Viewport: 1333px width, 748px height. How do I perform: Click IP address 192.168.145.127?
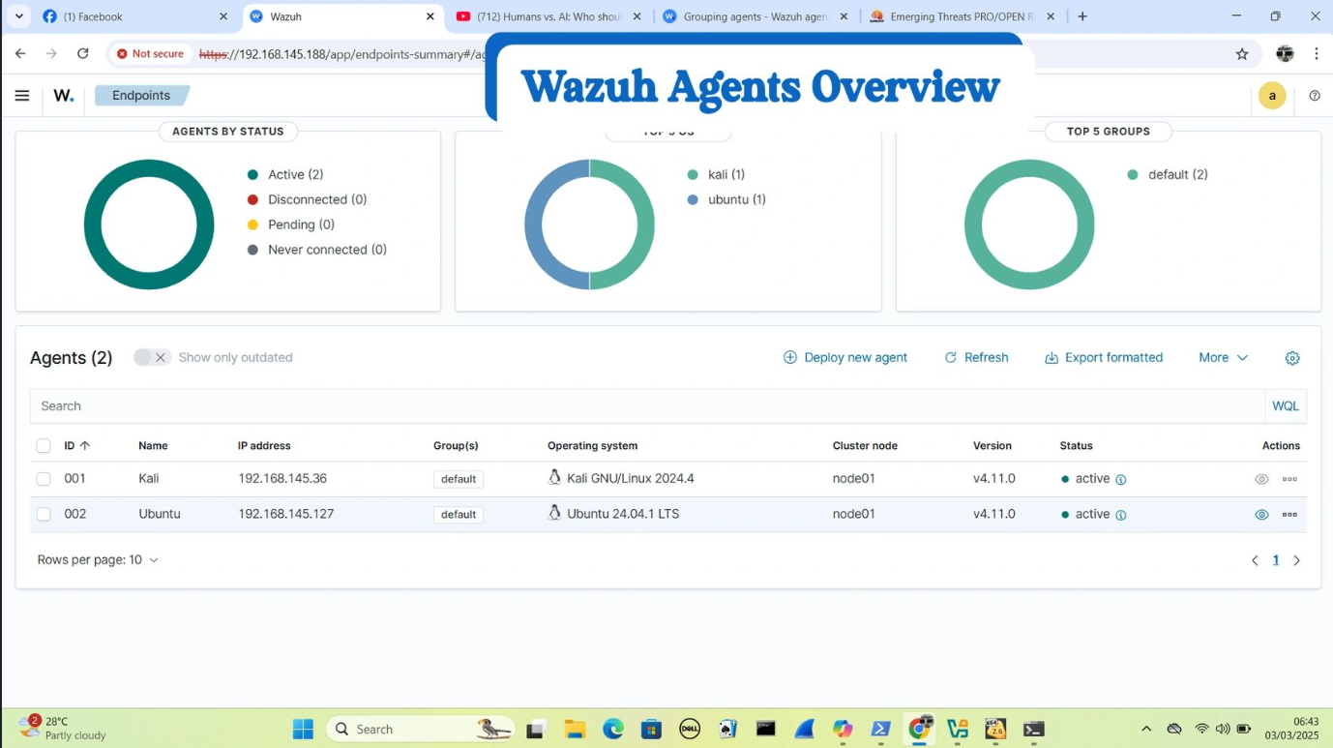point(286,515)
